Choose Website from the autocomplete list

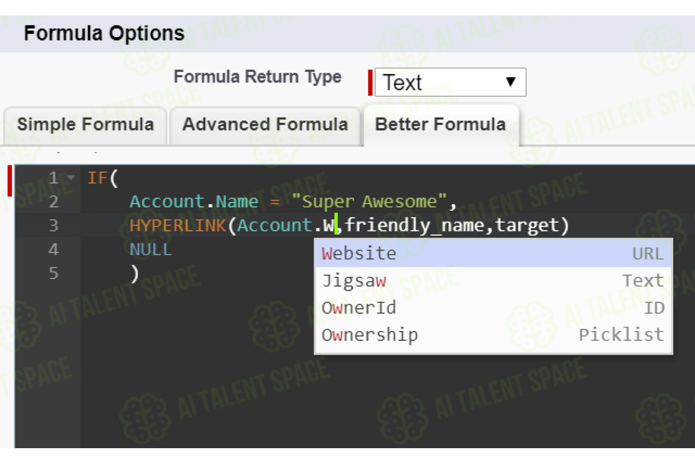[493, 253]
